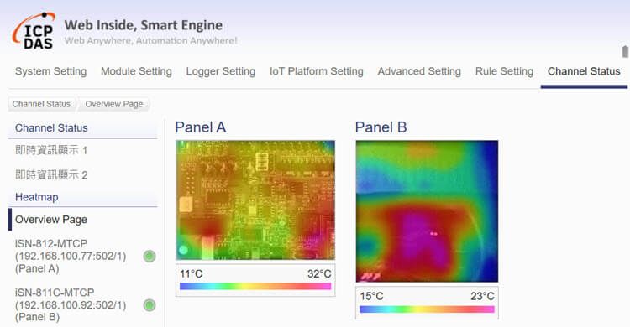Click green status indicator for iSN-812-MTCP
This screenshot has width=630, height=327.
(x=150, y=256)
